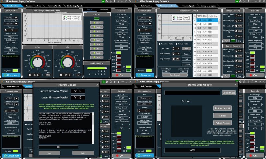
Task: Toggle Output Current(A) checkbox in Basic Functions graph
Action: coord(64,19)
